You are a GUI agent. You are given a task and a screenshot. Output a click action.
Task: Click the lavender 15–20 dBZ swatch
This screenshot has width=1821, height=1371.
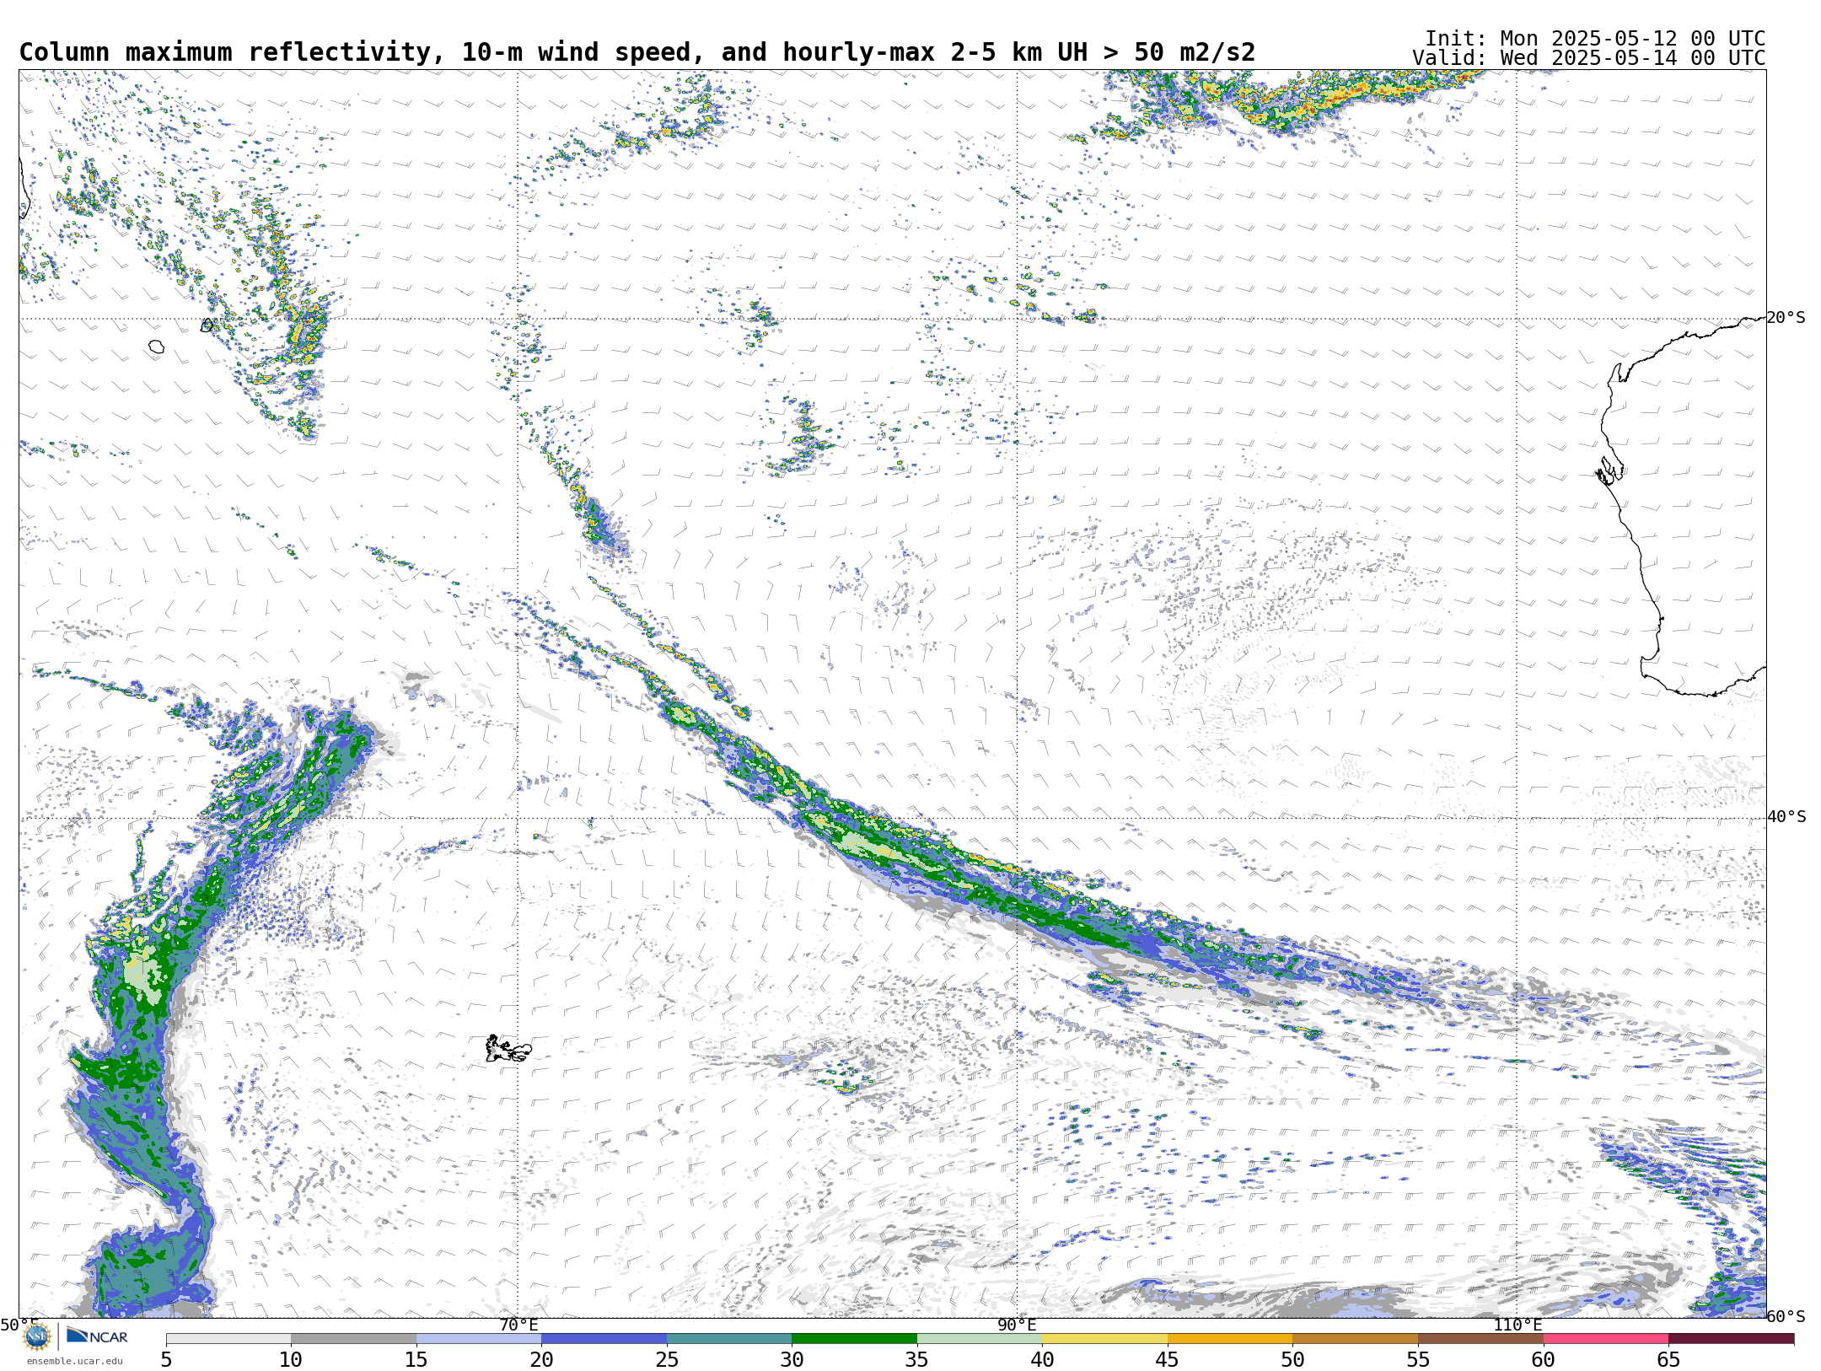click(479, 1339)
